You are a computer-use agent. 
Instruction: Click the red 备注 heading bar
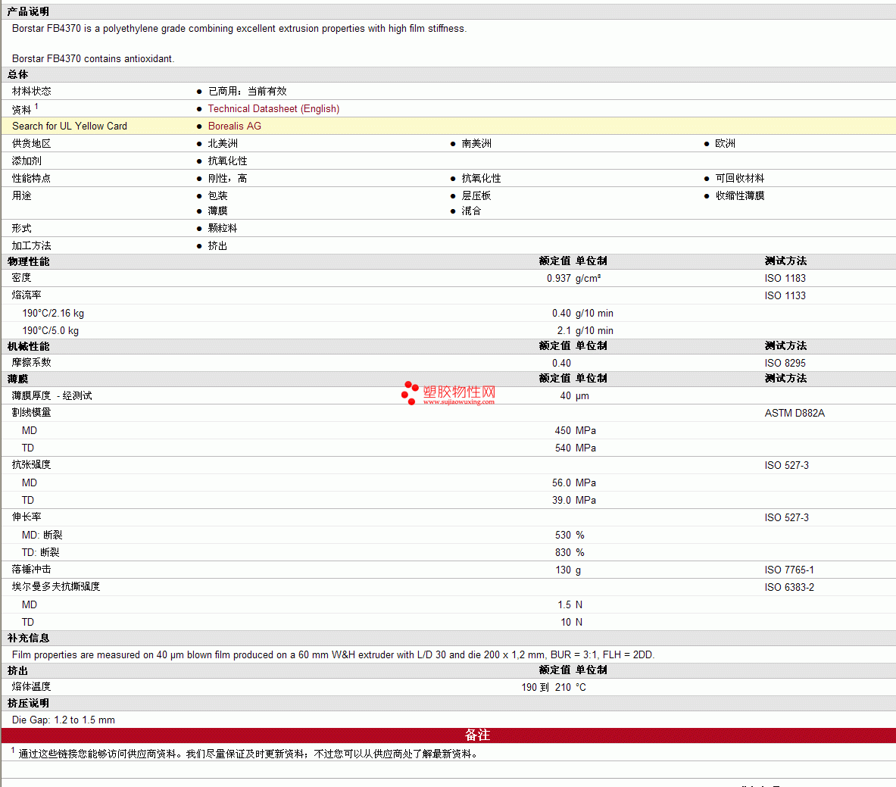448,735
